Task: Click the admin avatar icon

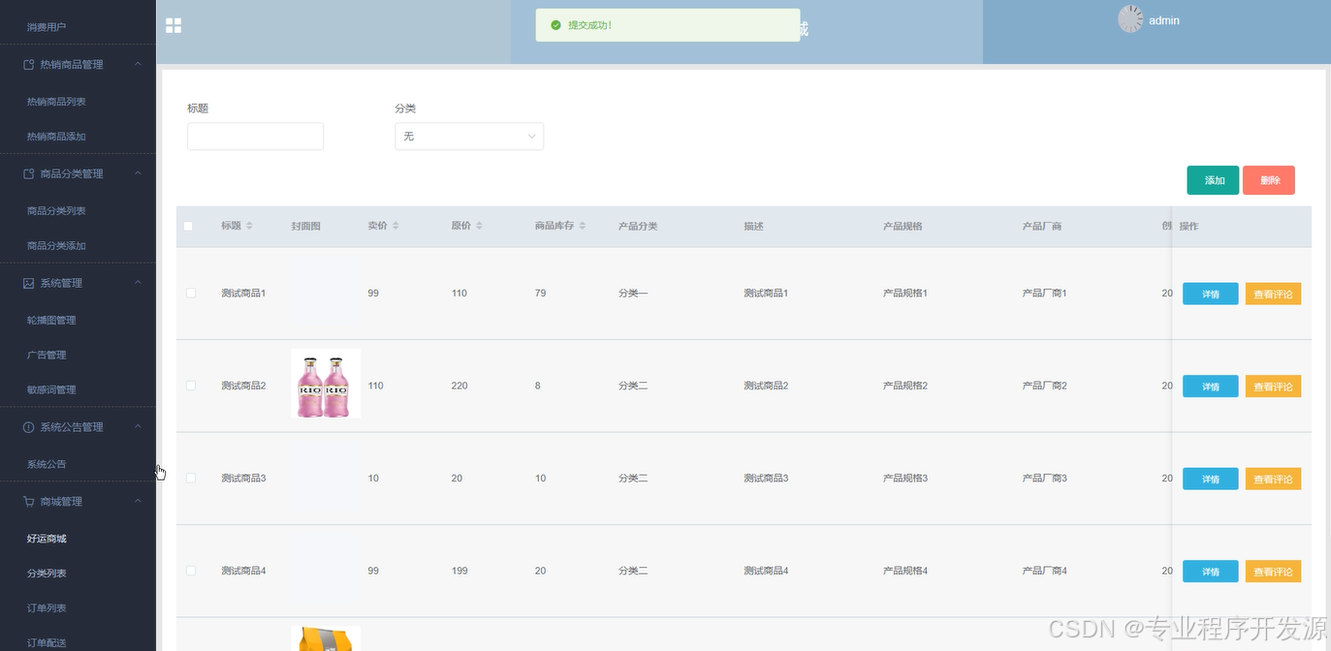Action: tap(1130, 19)
